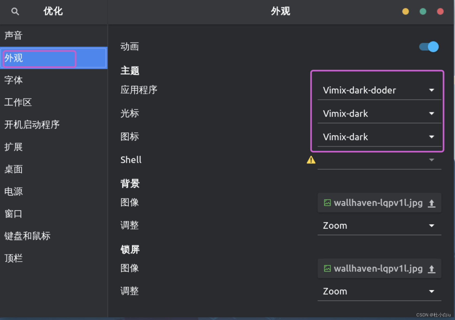This screenshot has width=455, height=320.
Task: Open the 光标 cursor theme dropdown
Action: 380,114
